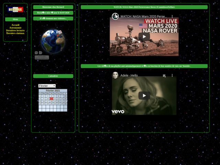This screenshot has height=165, width=220.
Task: Click the rotating Earth visitor globe
Action: pos(53,41)
